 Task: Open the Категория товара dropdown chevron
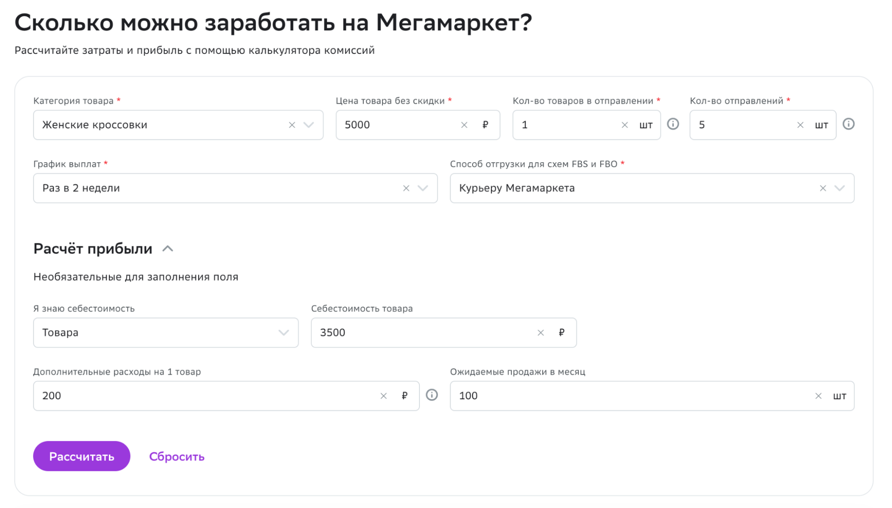click(x=309, y=125)
